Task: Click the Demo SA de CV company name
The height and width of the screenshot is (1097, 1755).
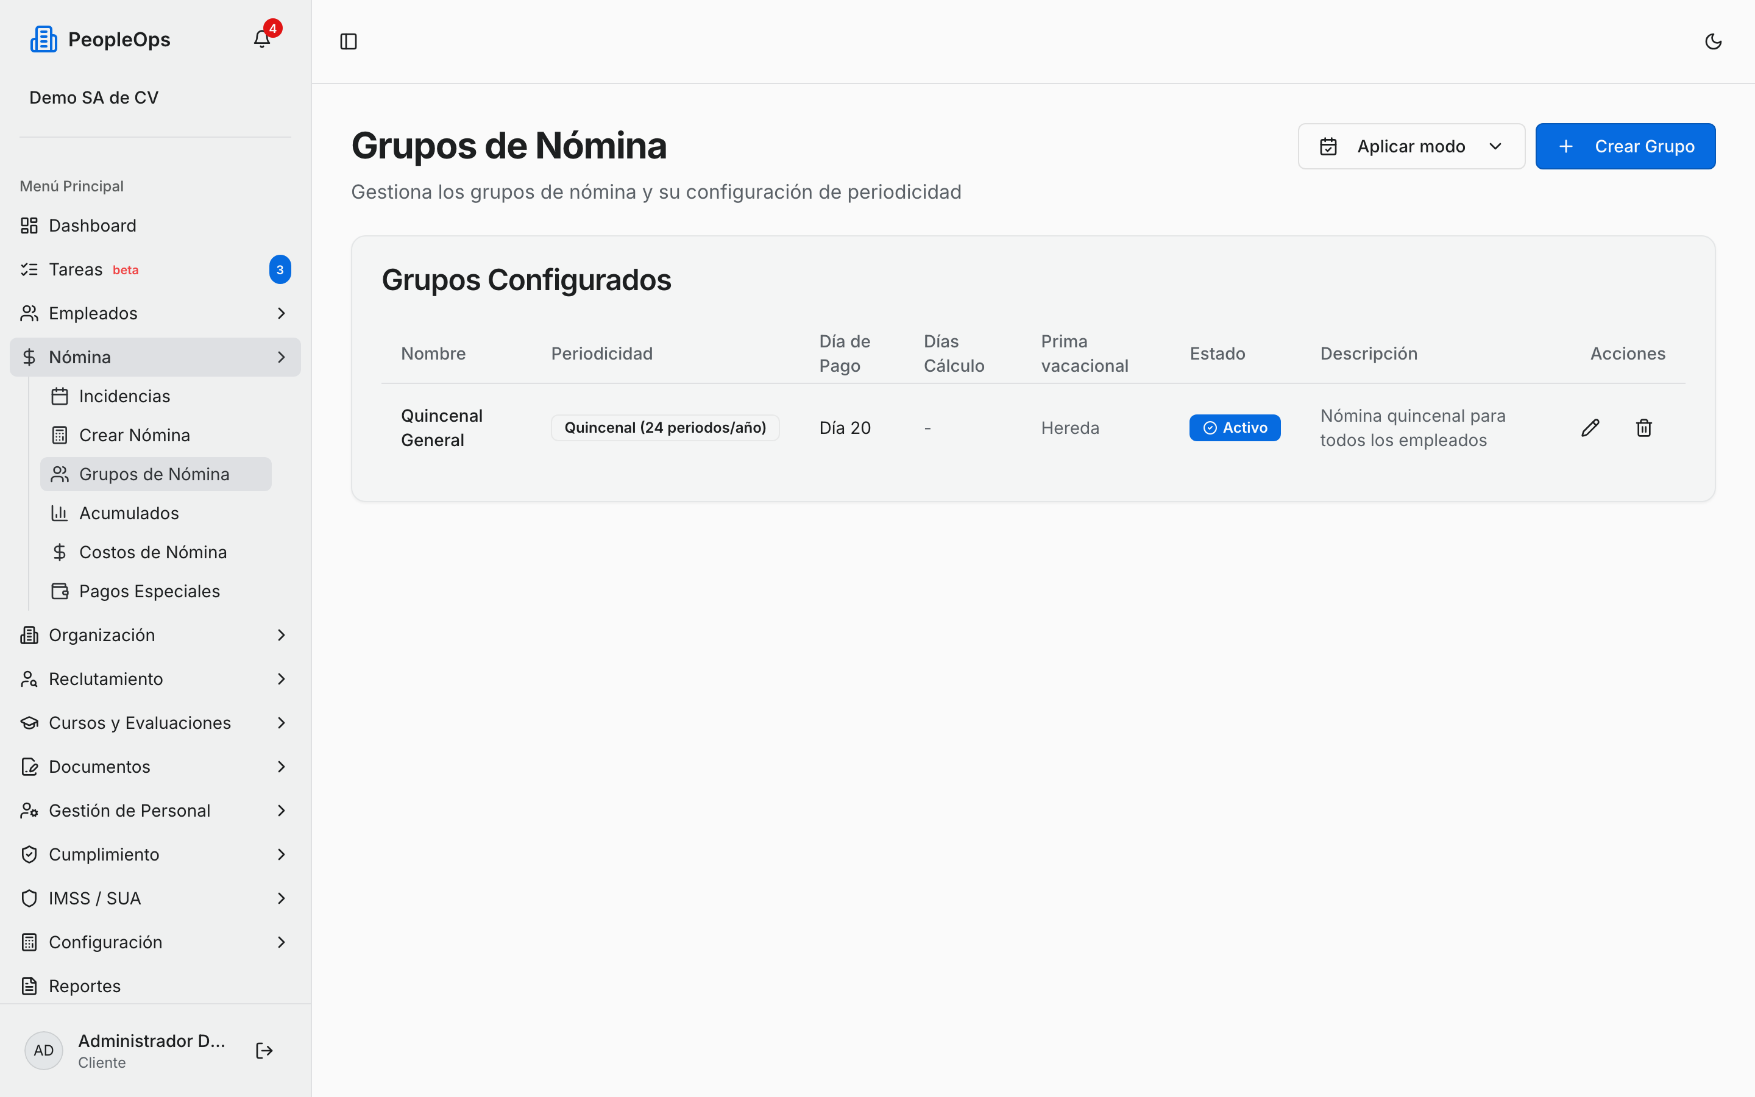Action: [x=94, y=98]
